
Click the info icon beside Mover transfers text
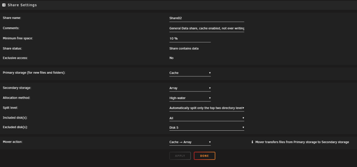[252, 142]
